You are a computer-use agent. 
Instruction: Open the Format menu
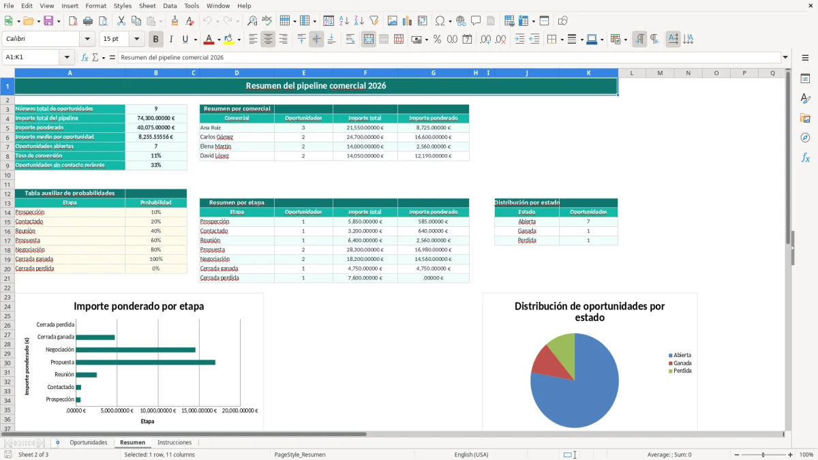(95, 5)
